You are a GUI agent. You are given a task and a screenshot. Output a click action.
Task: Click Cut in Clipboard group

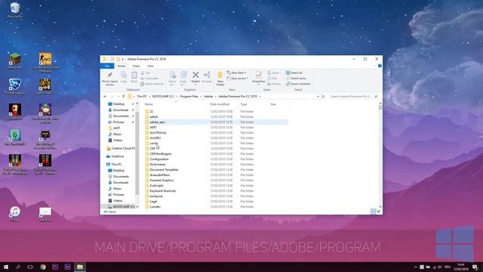(x=145, y=73)
